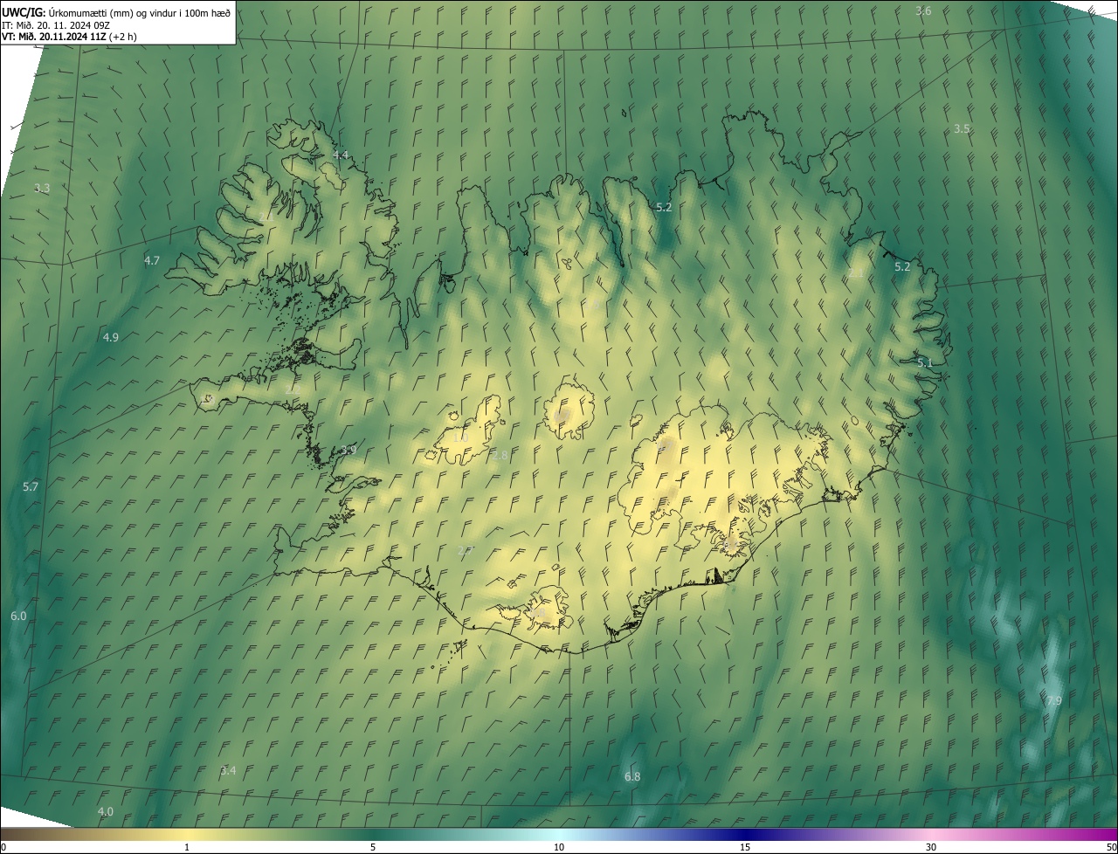Click the 3.6 precipitation value label

(923, 10)
